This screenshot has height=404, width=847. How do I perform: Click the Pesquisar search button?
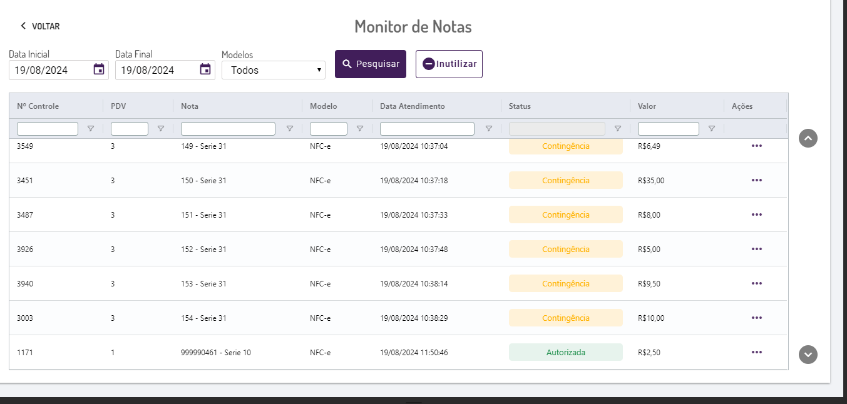coord(371,64)
